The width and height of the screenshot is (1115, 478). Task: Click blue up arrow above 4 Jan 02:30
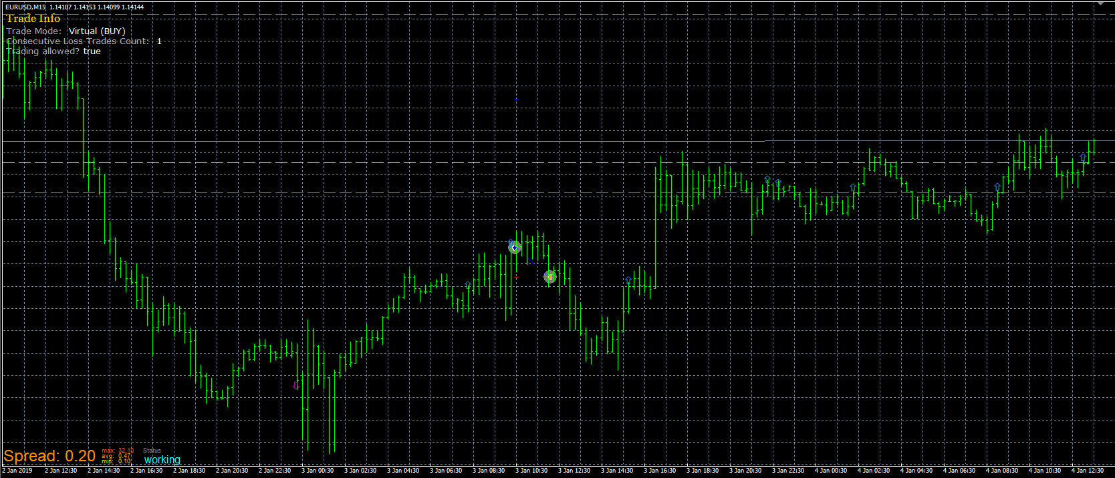click(x=853, y=188)
